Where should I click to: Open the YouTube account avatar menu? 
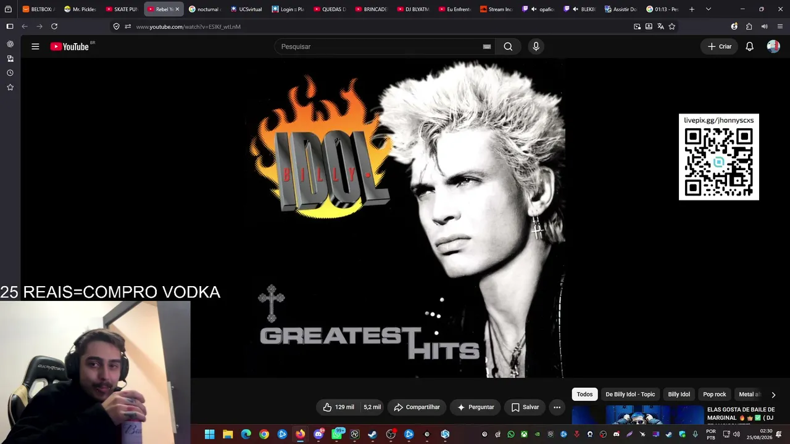[773, 46]
